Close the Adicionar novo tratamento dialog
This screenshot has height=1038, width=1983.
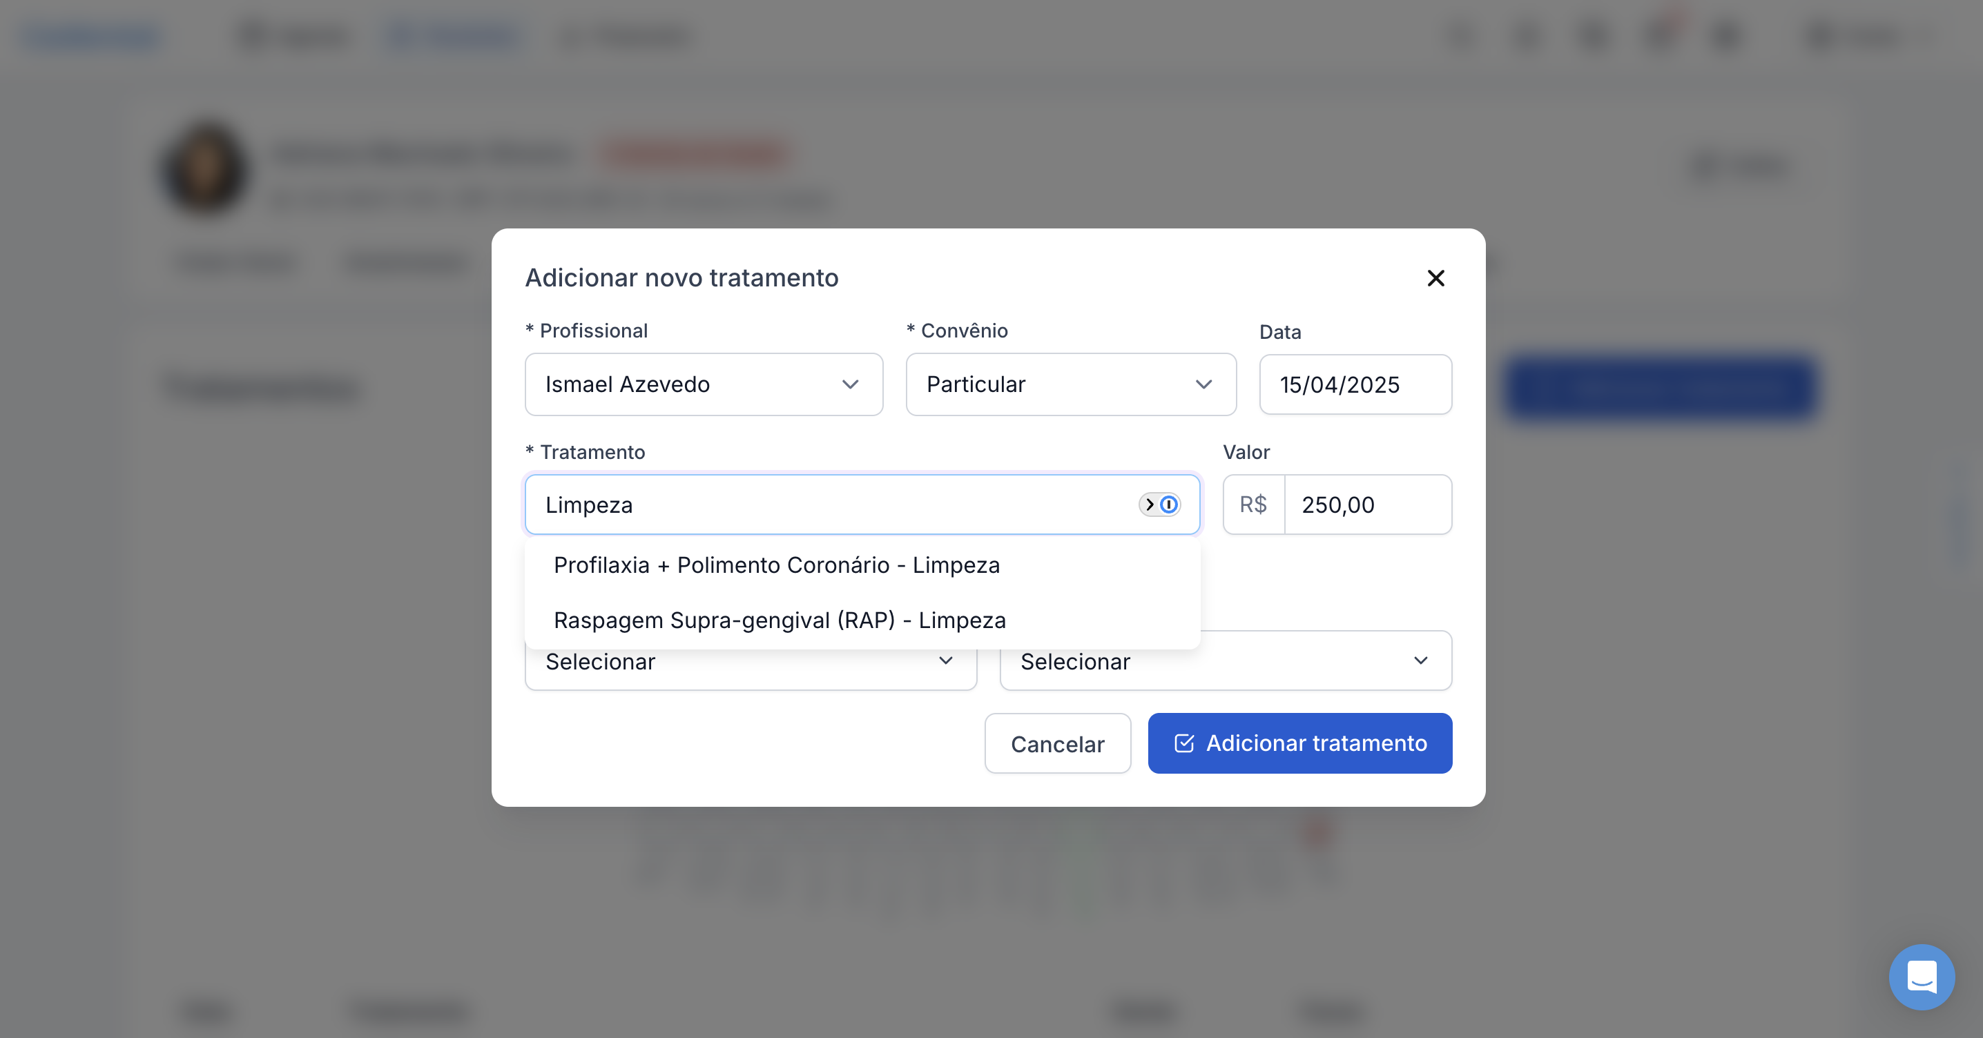1435,277
